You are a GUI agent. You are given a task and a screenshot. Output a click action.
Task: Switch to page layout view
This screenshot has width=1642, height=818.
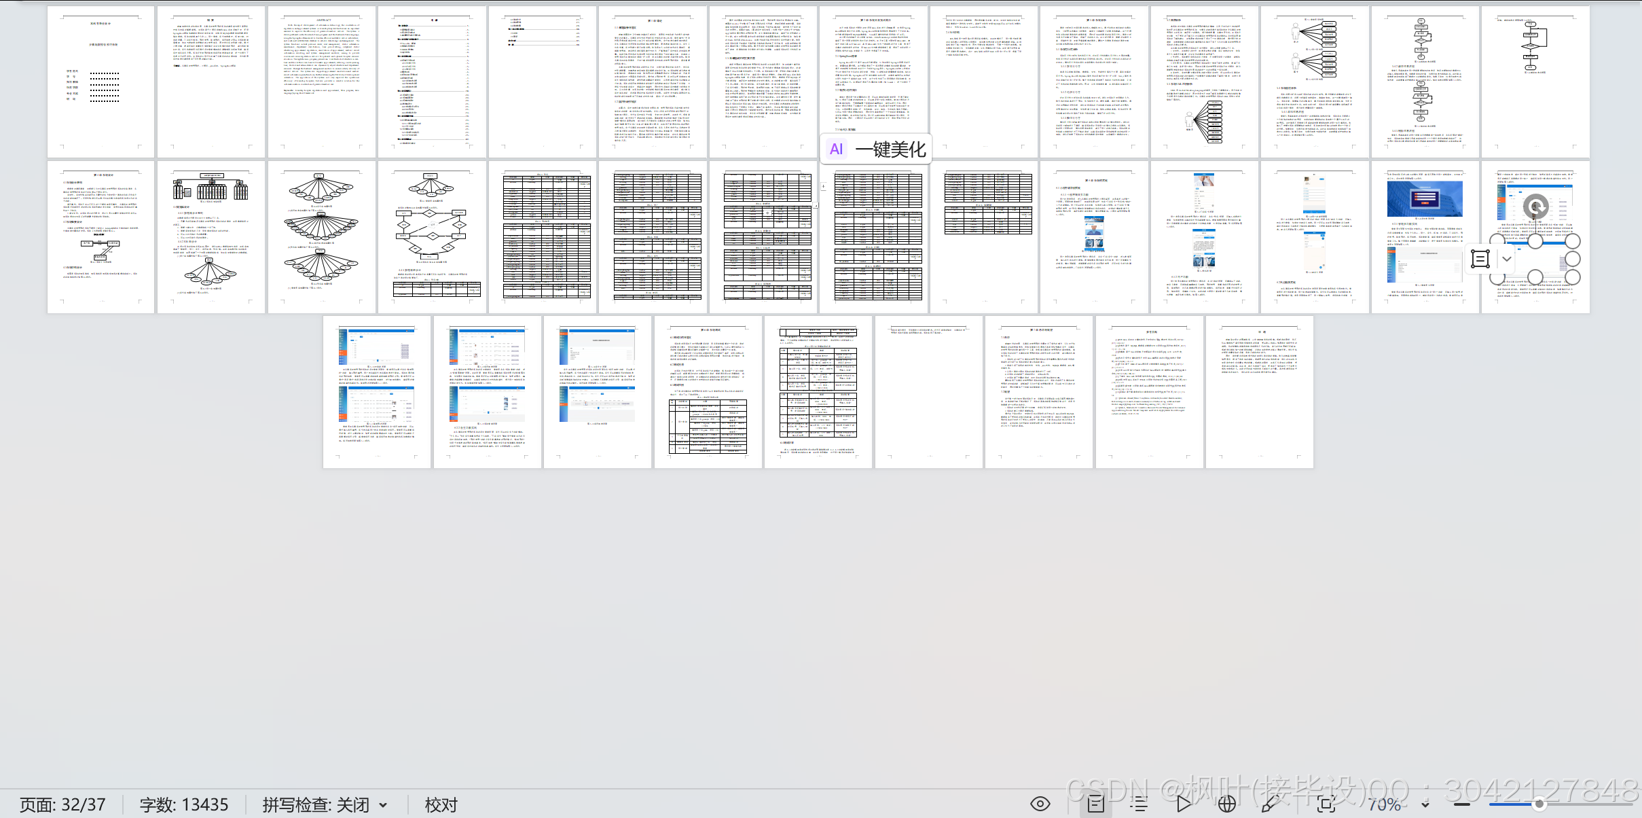tap(1095, 804)
